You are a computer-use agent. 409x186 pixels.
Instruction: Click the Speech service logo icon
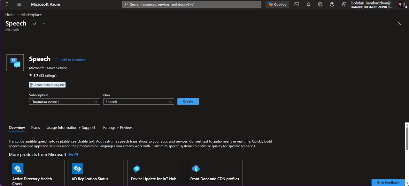coord(15,63)
